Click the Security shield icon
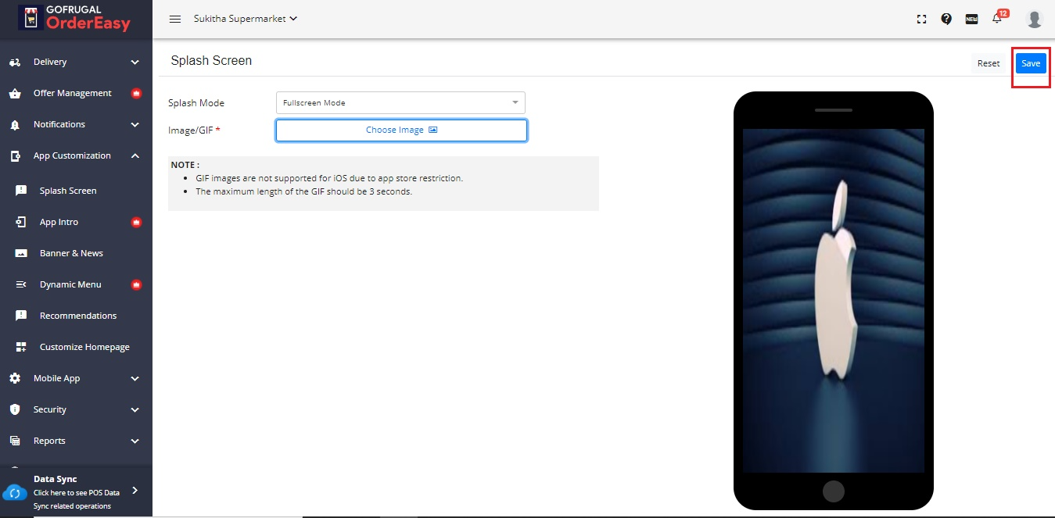This screenshot has width=1055, height=518. click(x=15, y=409)
